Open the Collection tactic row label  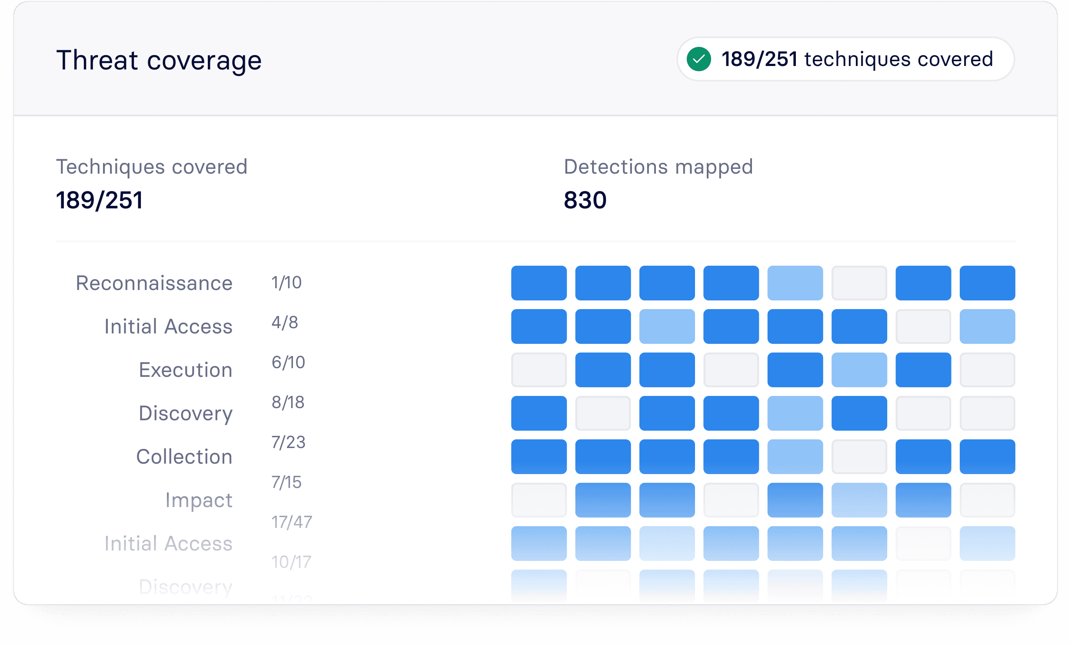(184, 457)
